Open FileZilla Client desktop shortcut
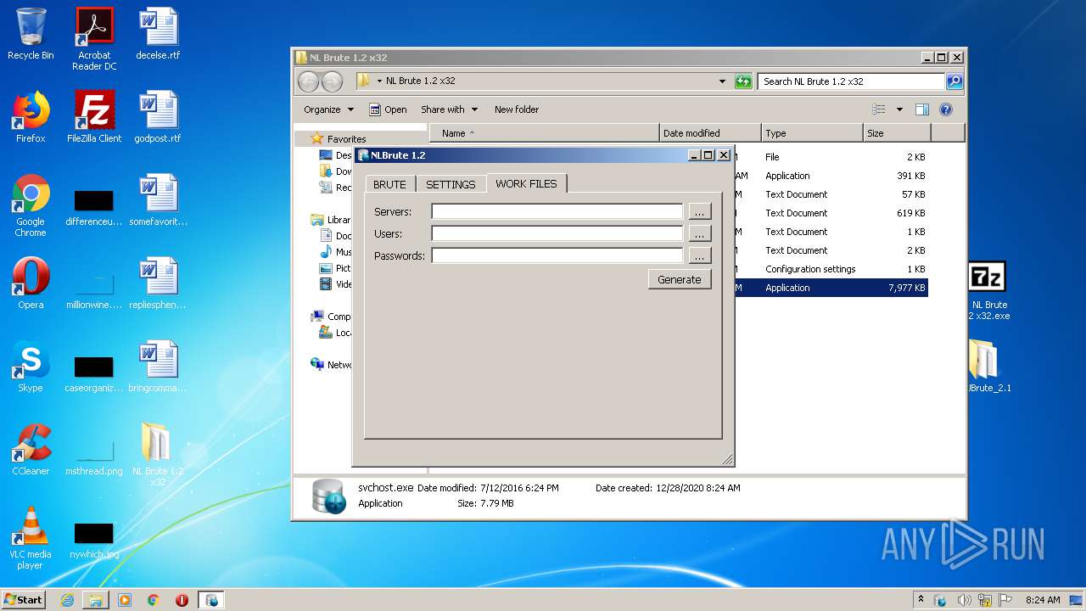1086x611 pixels. [94, 117]
